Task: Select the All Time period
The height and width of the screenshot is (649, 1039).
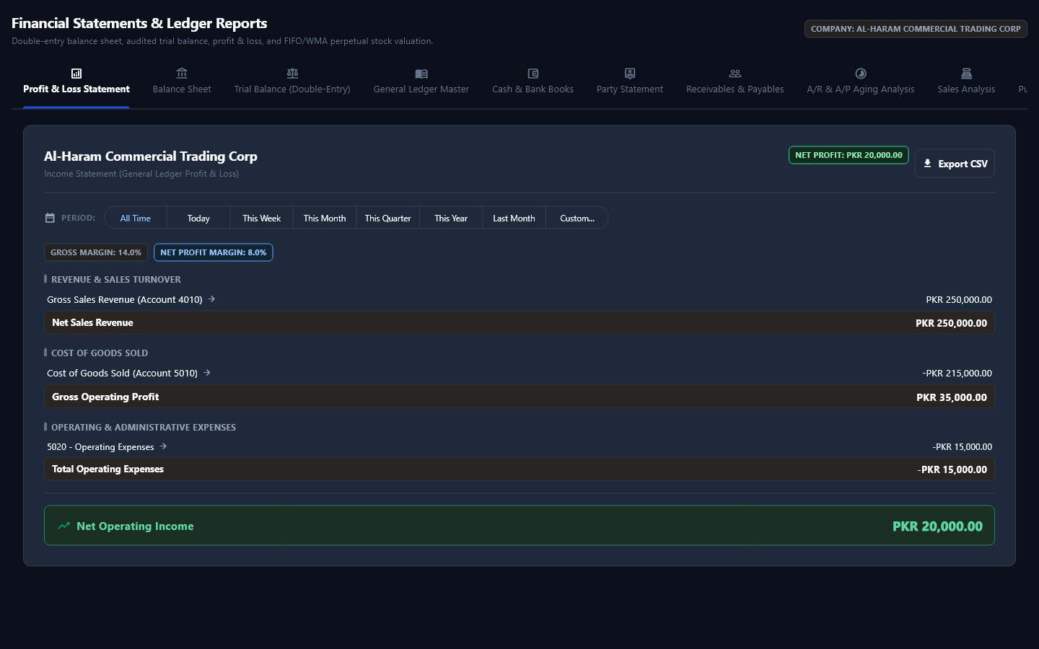Action: (136, 218)
